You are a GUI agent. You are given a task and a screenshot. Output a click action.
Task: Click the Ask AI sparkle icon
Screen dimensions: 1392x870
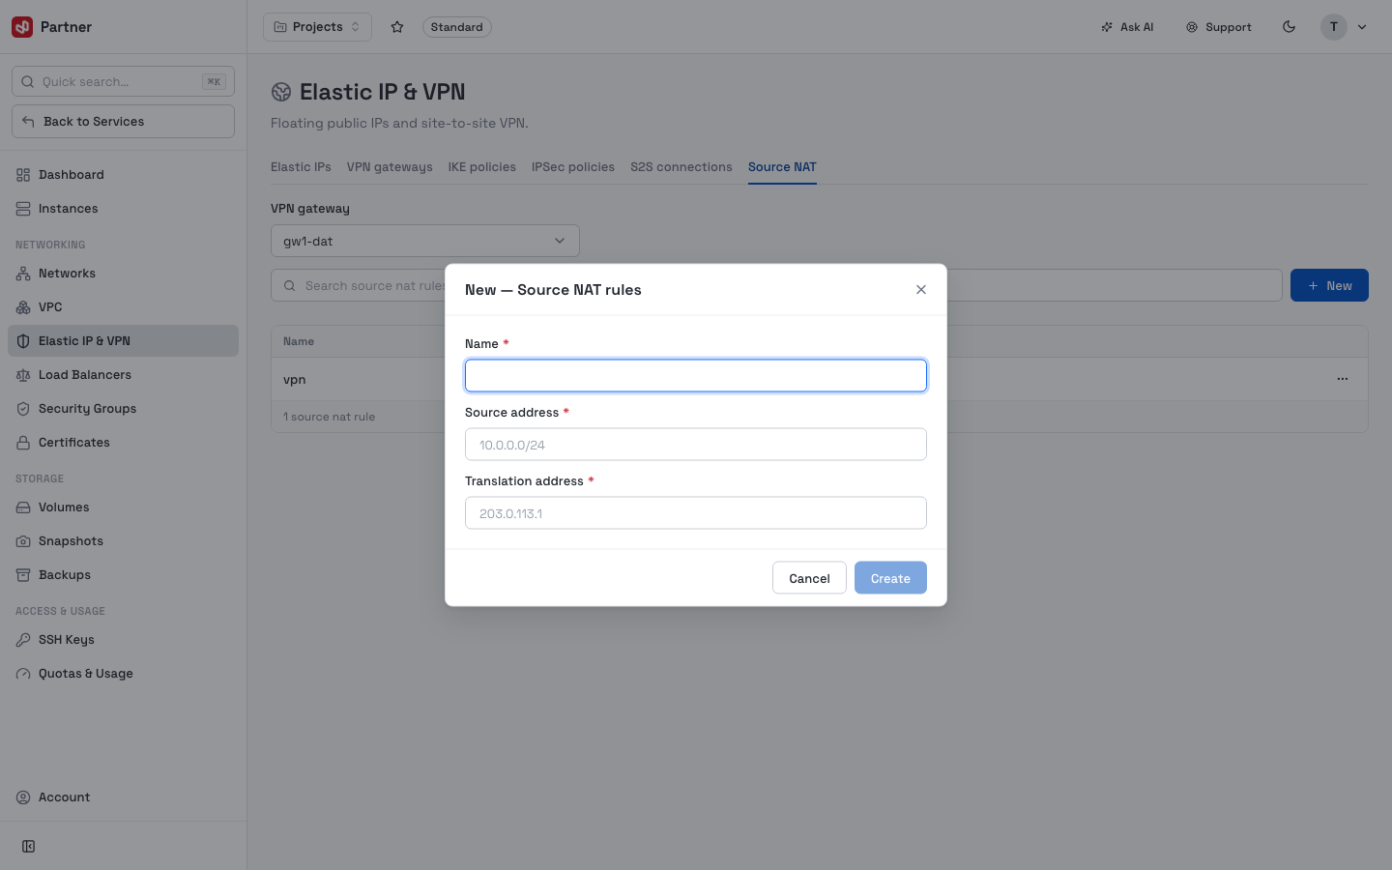tap(1107, 27)
